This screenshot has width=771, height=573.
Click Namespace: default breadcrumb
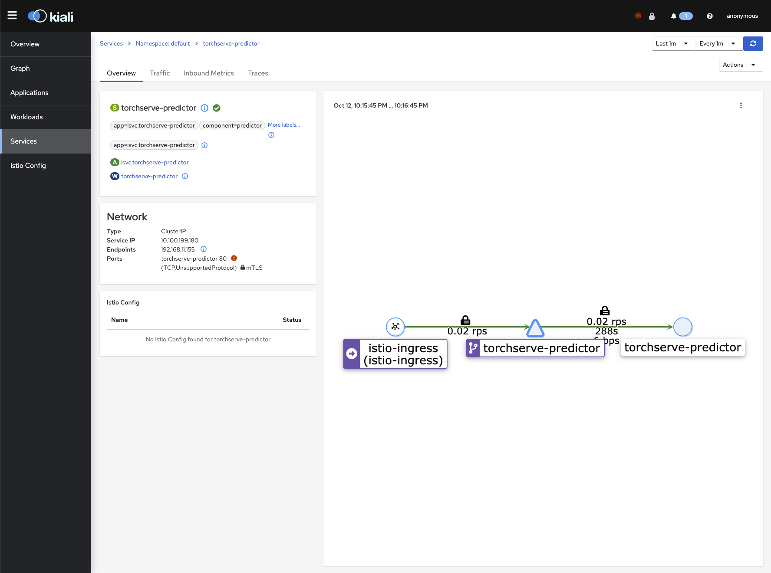[163, 43]
